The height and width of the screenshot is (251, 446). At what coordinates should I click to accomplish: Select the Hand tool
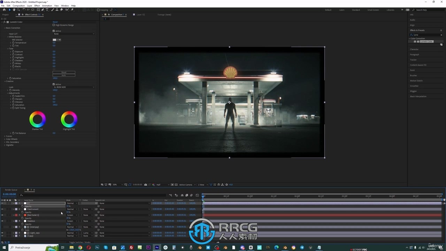point(14,10)
